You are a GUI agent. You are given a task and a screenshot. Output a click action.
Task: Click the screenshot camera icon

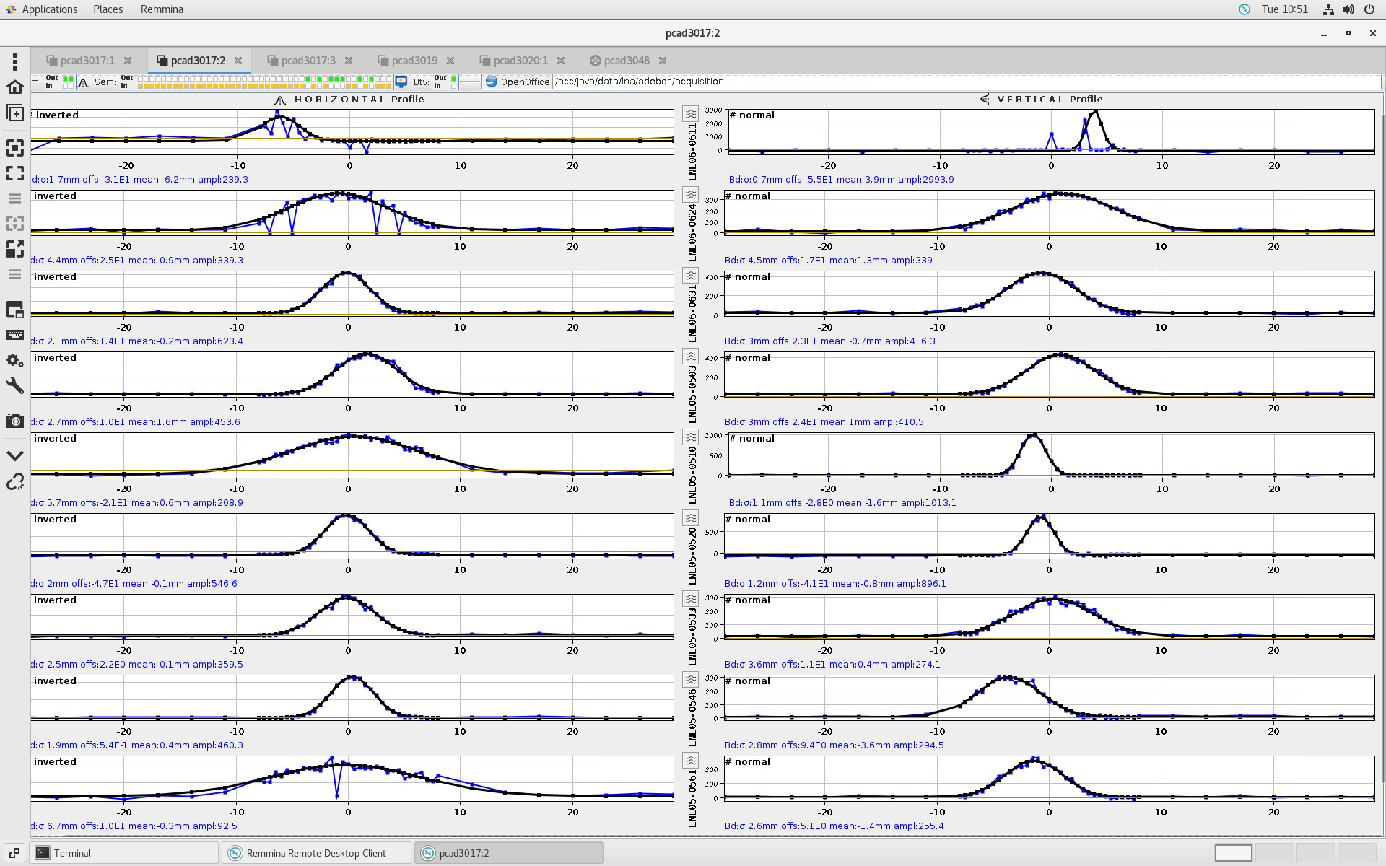14,421
